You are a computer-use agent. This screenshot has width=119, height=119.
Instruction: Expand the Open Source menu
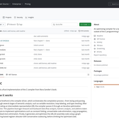coord(5,4)
